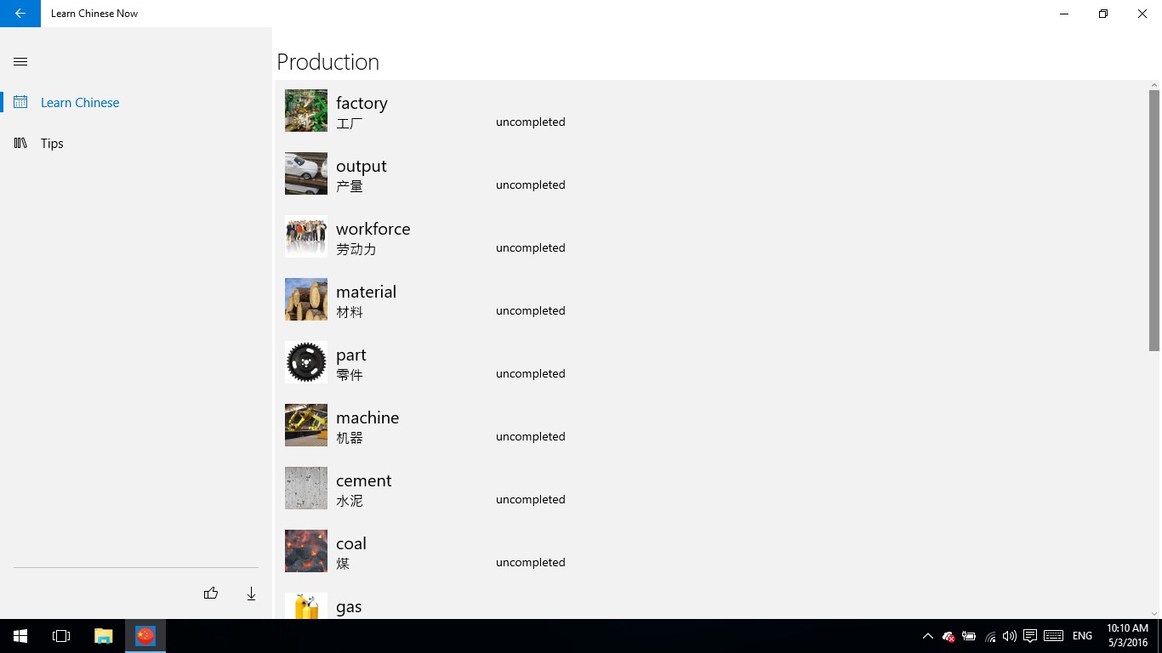
Task: Open File Explorer from the taskbar
Action: pyautogui.click(x=103, y=636)
